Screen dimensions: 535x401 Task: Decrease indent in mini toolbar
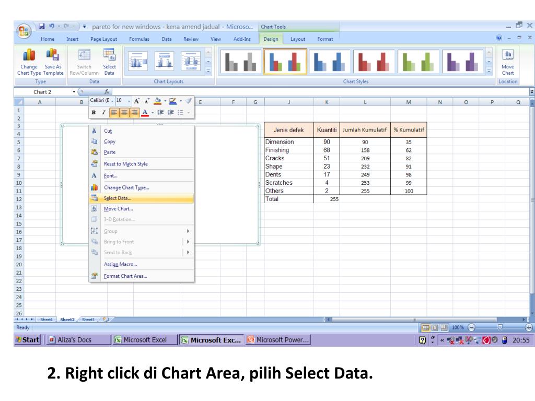[160, 113]
